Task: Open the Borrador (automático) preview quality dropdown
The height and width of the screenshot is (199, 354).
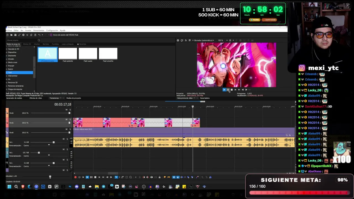Action: [204, 40]
